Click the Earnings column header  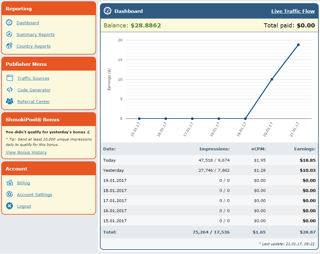(305, 149)
